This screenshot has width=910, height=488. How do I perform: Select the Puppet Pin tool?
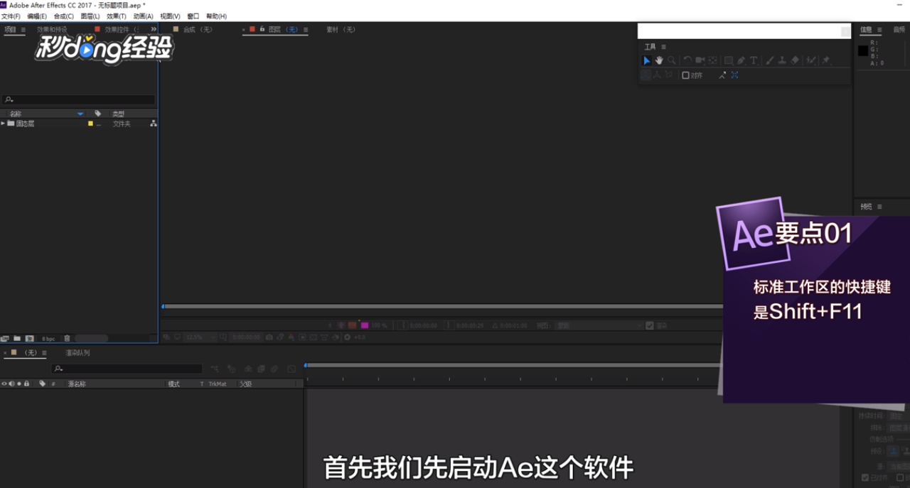[825, 60]
